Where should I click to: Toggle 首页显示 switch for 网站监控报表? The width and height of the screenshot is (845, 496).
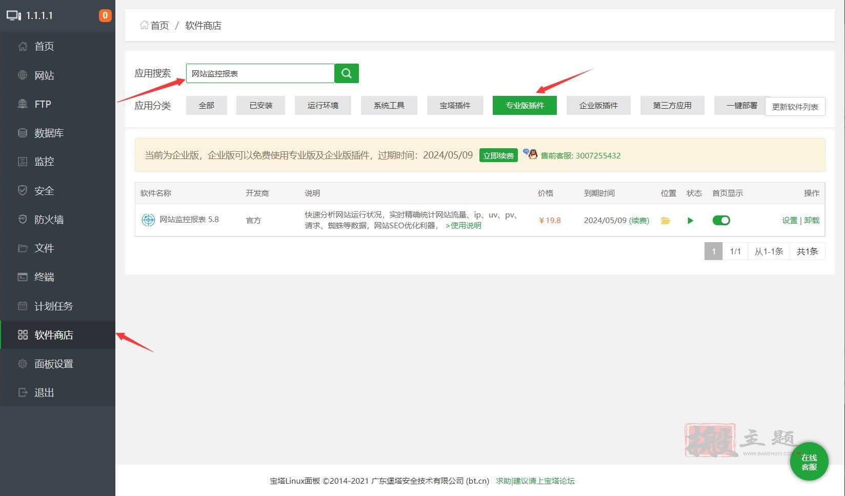pyautogui.click(x=721, y=221)
